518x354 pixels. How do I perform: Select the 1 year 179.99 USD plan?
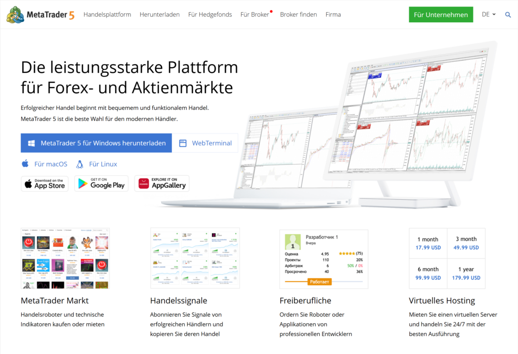click(x=466, y=274)
